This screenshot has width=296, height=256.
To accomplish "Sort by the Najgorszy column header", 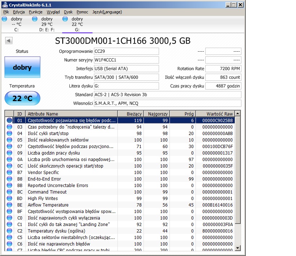I will coord(157,114).
